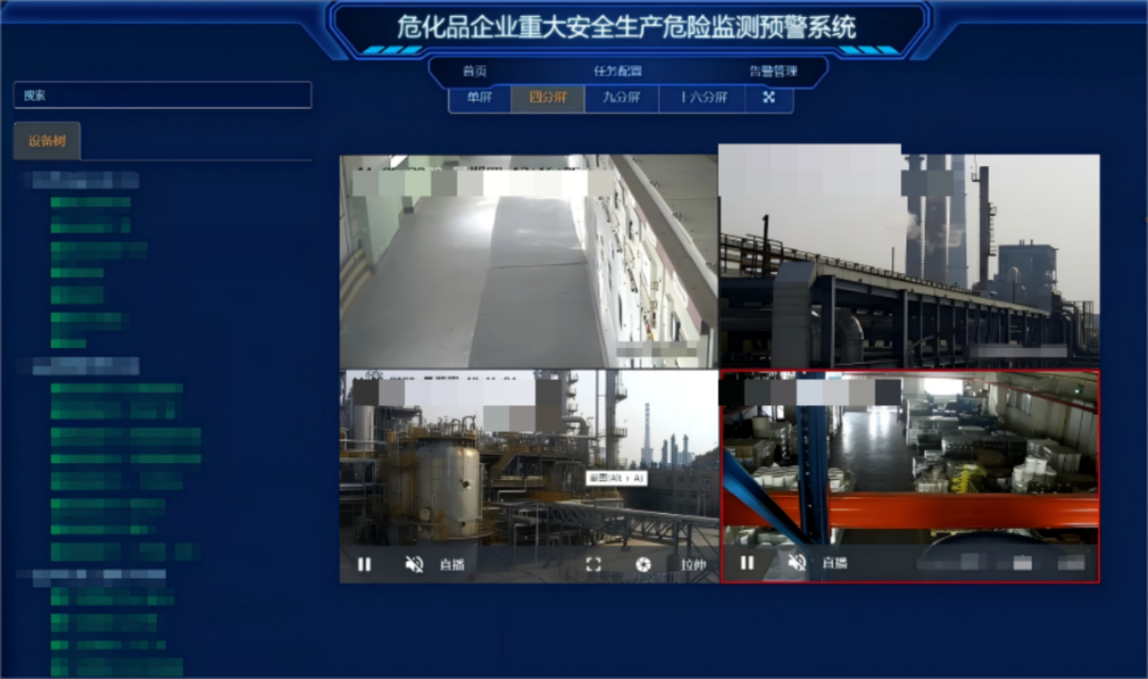Click the 直播 live indicator on the fourth video

click(833, 563)
